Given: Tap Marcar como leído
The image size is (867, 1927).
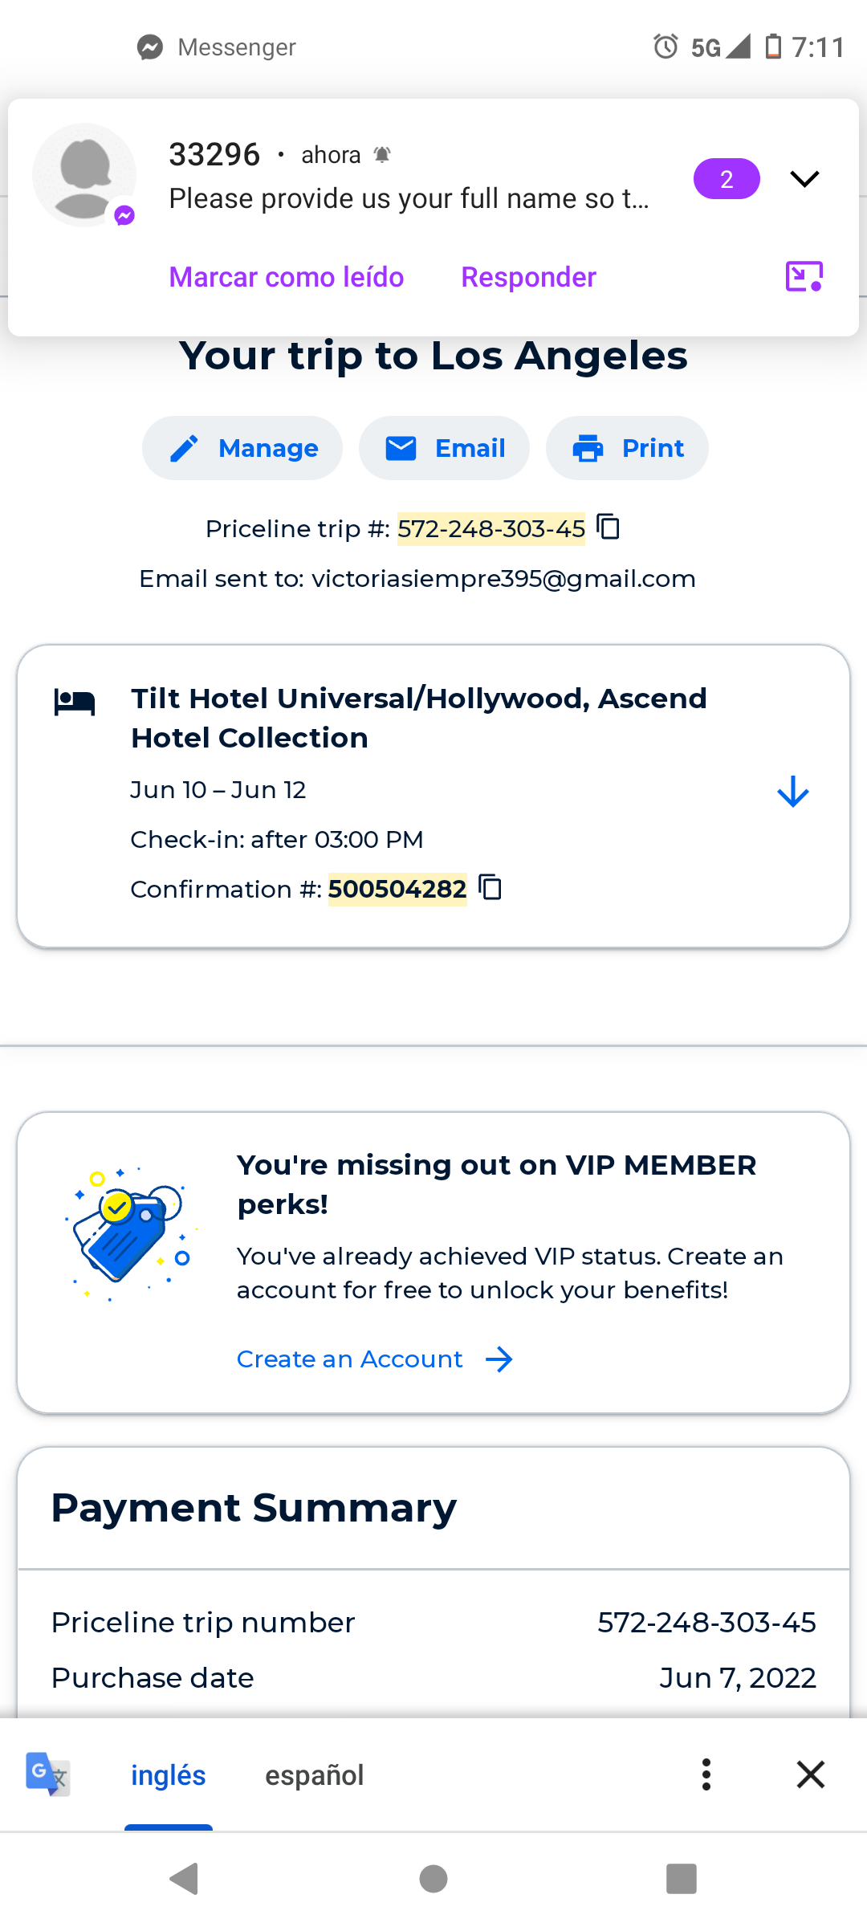Looking at the screenshot, I should [287, 277].
